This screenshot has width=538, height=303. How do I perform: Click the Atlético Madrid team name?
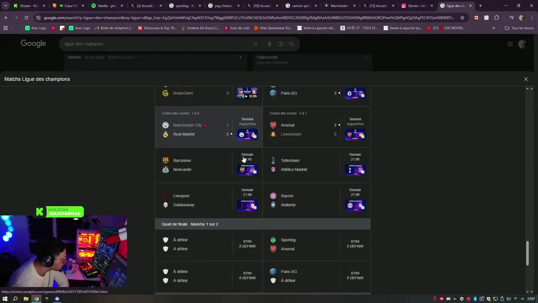pos(294,170)
